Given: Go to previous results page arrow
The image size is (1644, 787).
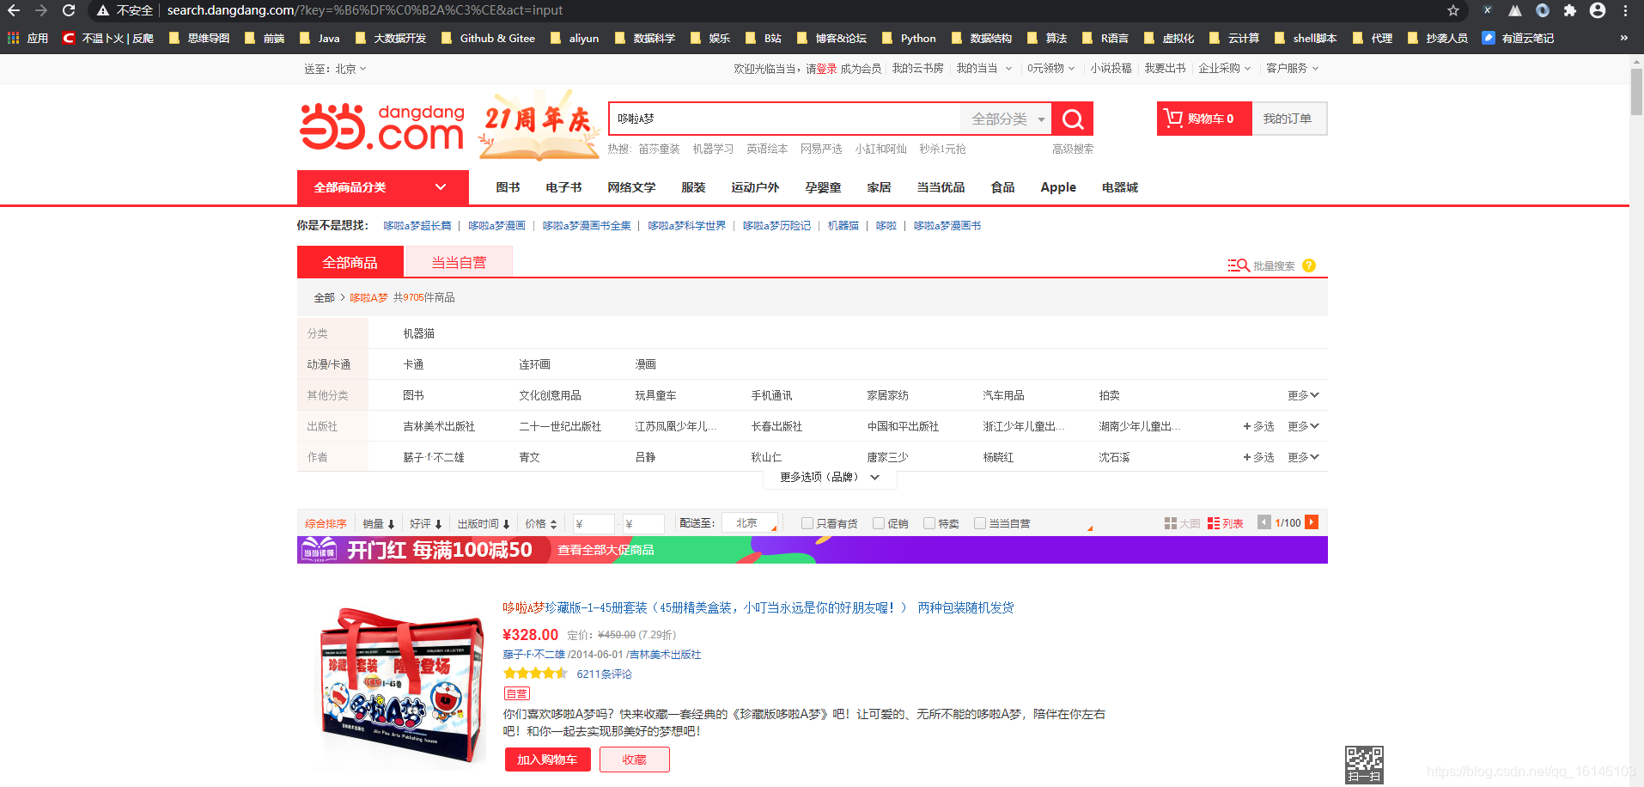Looking at the screenshot, I should tap(1264, 522).
